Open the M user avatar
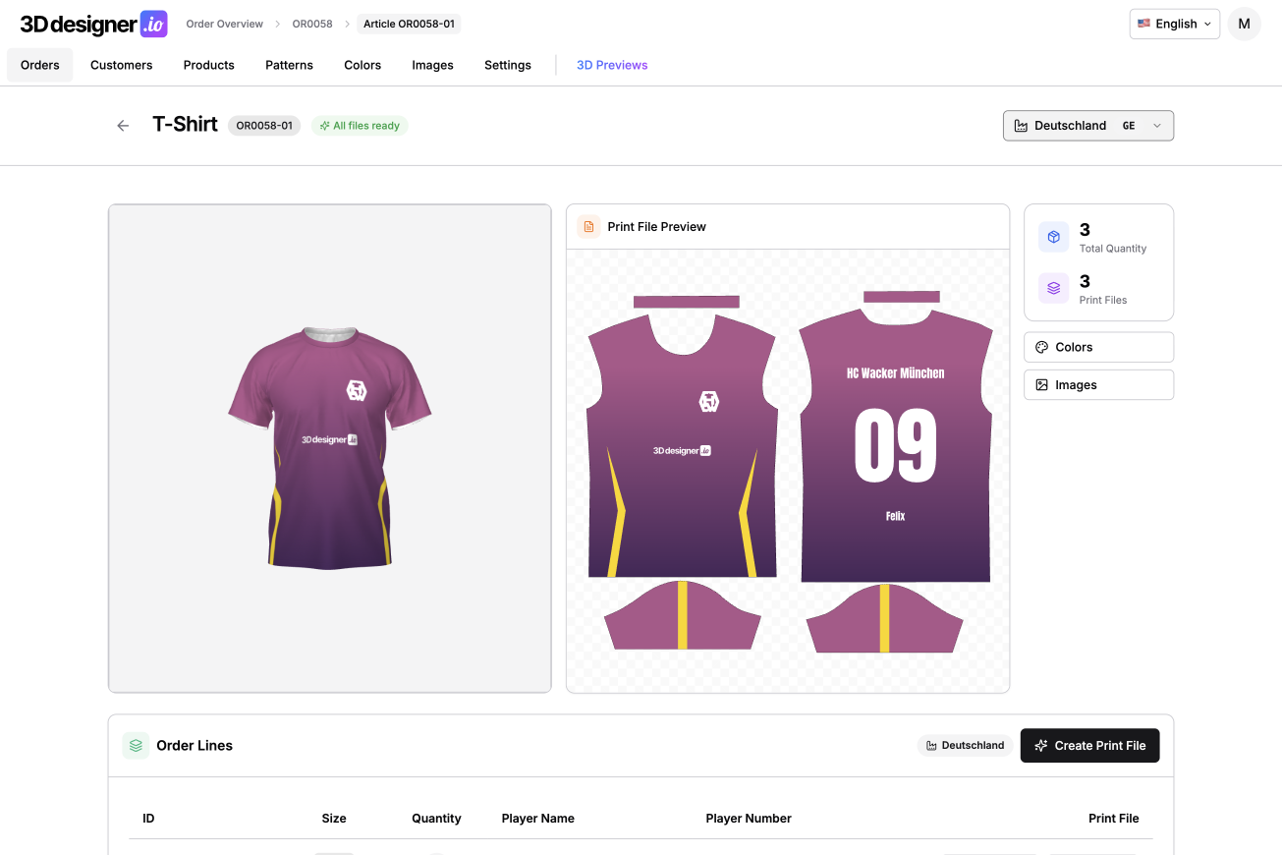The width and height of the screenshot is (1282, 855). click(x=1244, y=24)
